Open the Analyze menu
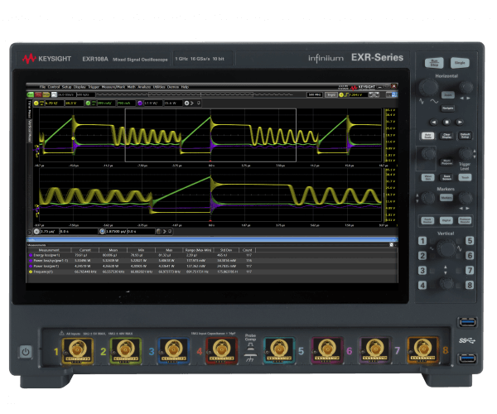Image resolution: width=497 pixels, height=414 pixels. (144, 87)
